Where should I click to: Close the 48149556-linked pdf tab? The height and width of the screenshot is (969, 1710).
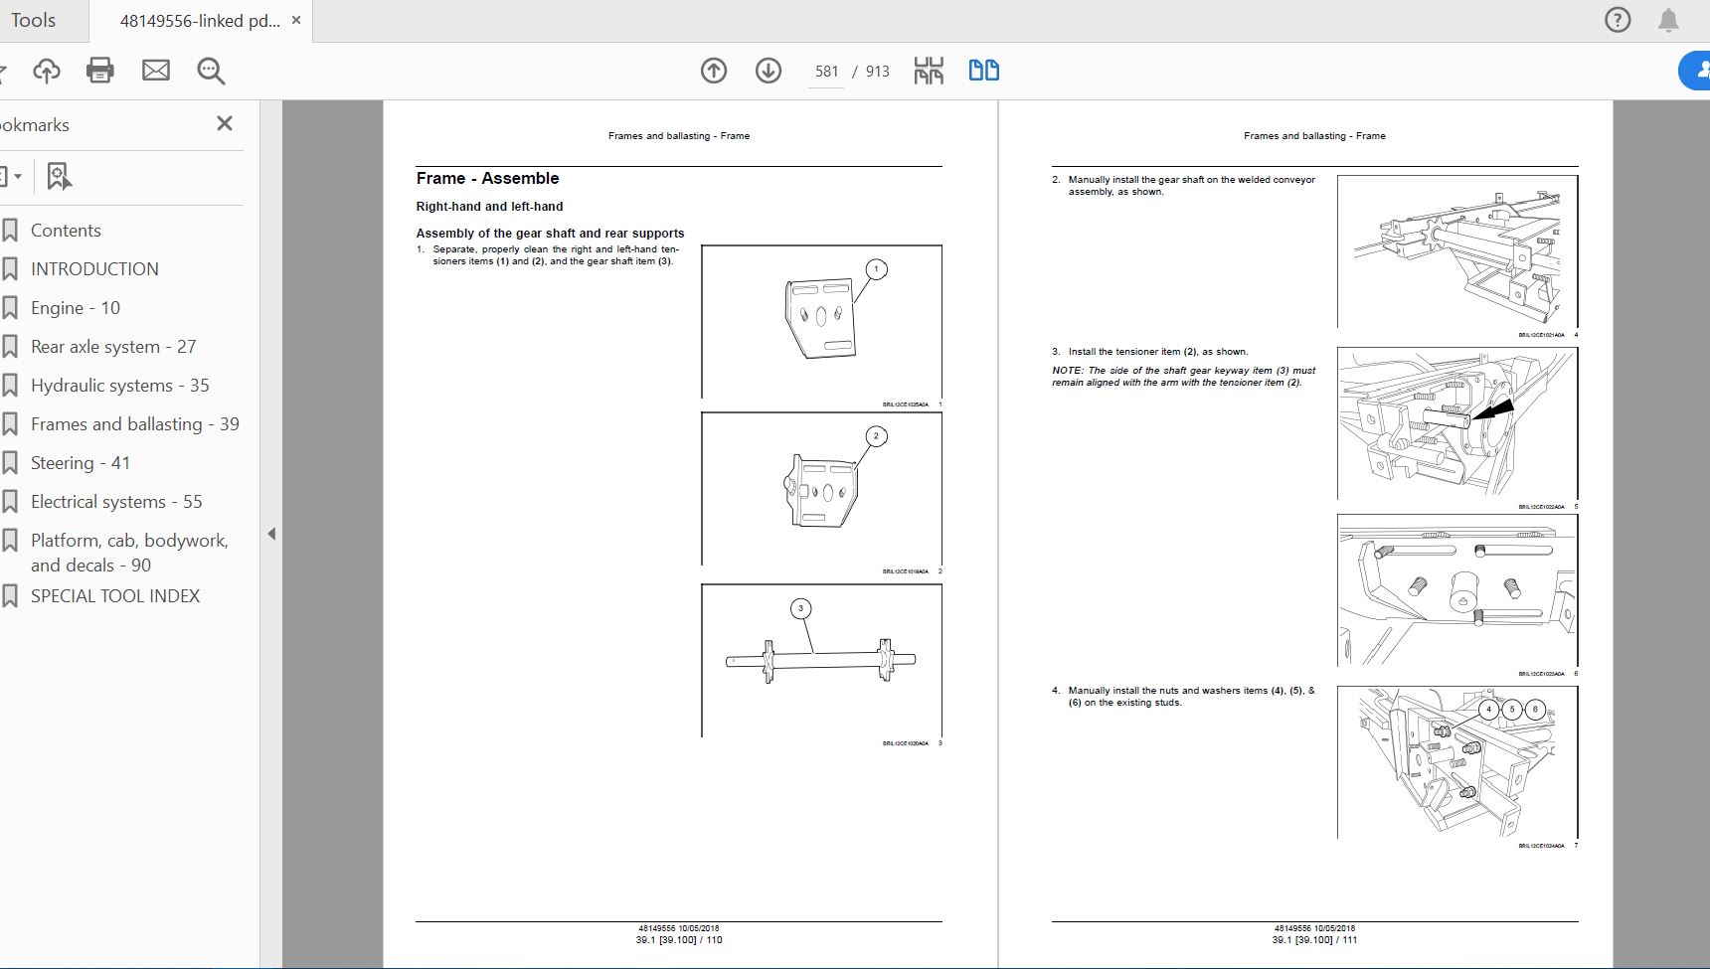coord(296,20)
